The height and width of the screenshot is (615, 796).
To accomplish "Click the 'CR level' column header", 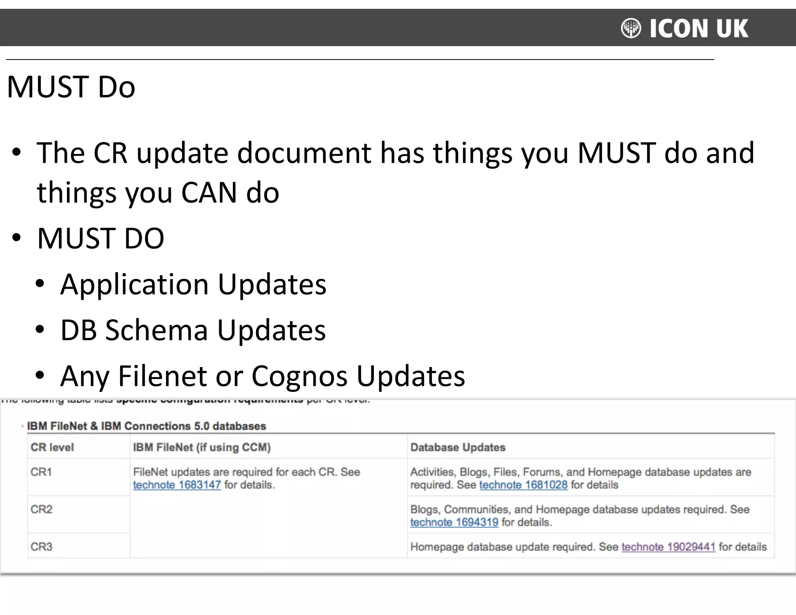I will (x=52, y=447).
